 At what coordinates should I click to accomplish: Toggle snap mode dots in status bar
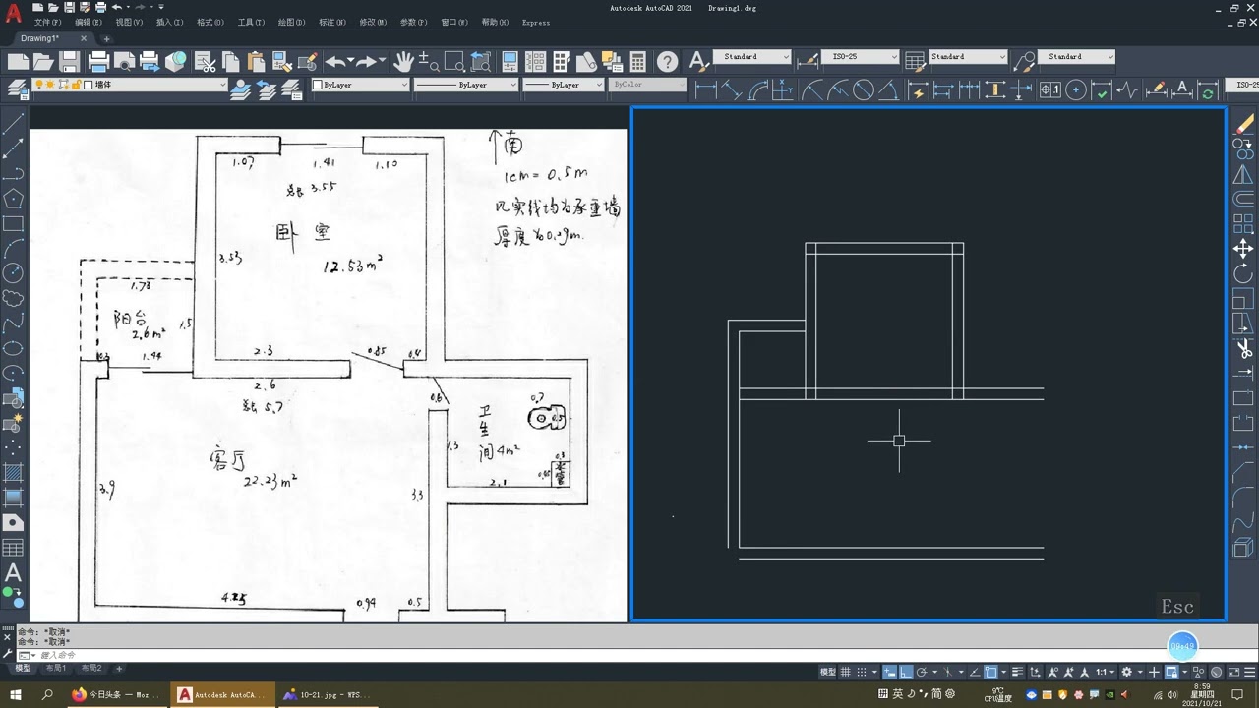[863, 673]
